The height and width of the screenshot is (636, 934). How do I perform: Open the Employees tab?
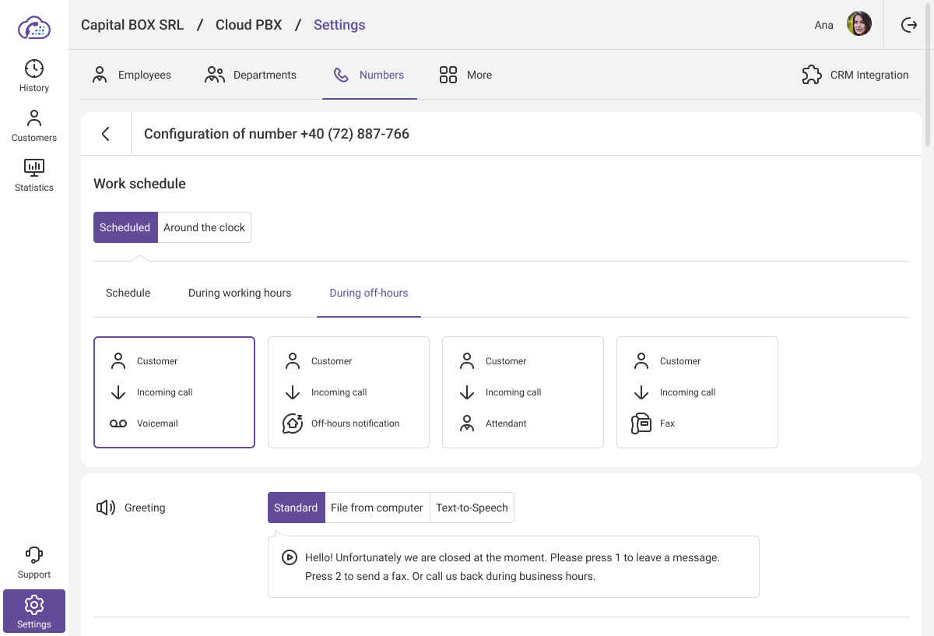pyautogui.click(x=132, y=75)
